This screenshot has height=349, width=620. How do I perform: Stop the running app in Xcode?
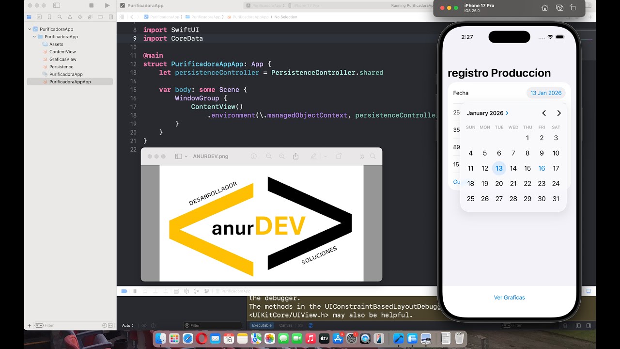click(92, 5)
